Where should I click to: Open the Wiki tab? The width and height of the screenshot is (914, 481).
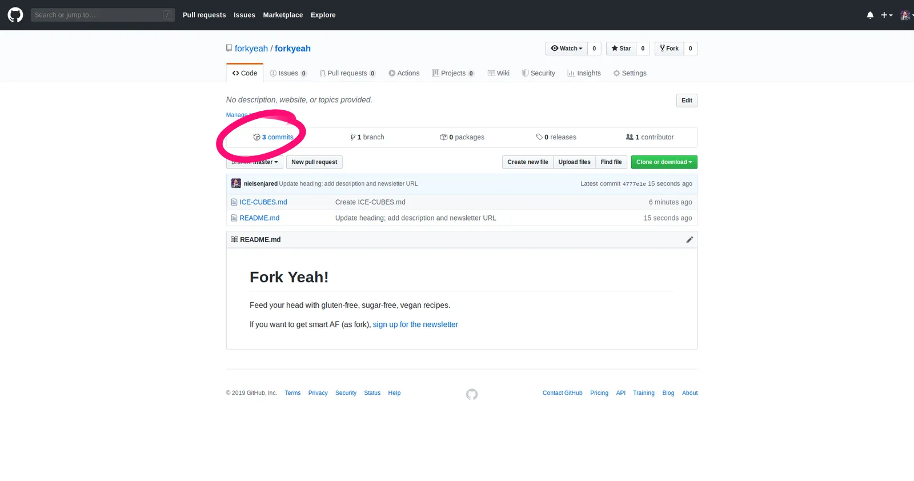point(499,73)
